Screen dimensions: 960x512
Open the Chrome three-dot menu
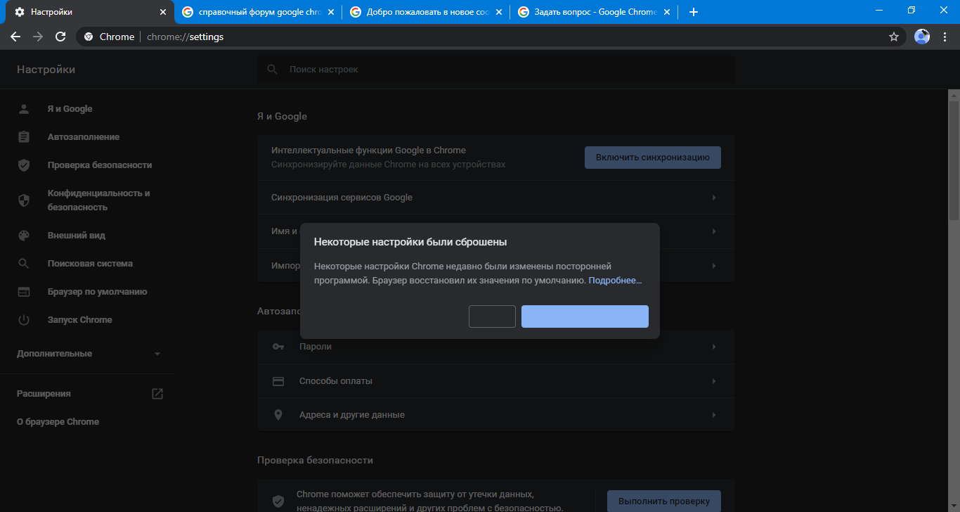945,37
